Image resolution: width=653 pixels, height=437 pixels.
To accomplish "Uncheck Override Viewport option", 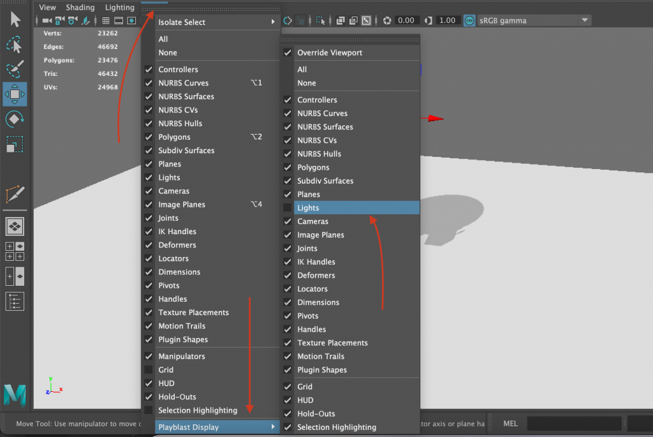I will [x=288, y=53].
